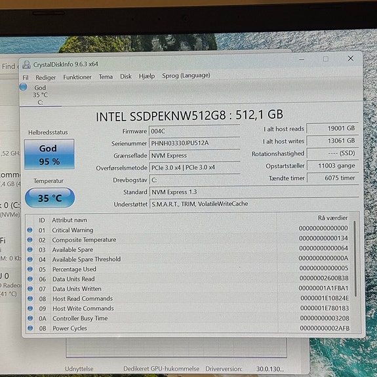
Task: Select the Controller Busy Time attribute name
Action: click(x=80, y=318)
